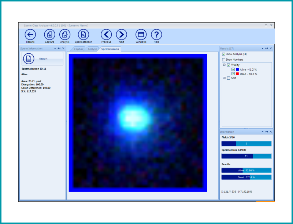
Task: Click the 'Elongation: 100.00' value
Action: pyautogui.click(x=32, y=84)
